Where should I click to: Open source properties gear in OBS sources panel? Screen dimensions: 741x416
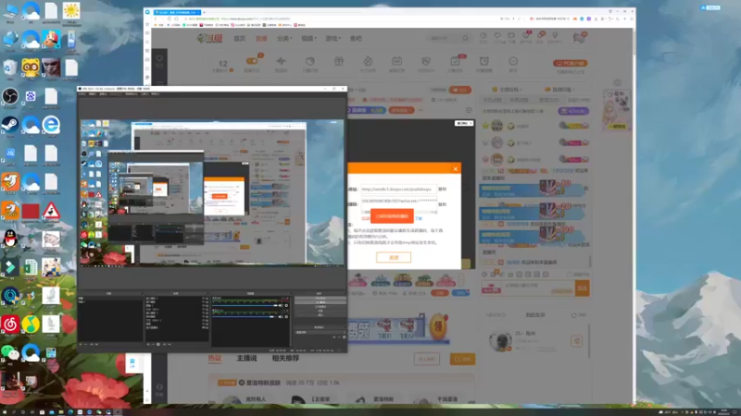tap(158, 344)
